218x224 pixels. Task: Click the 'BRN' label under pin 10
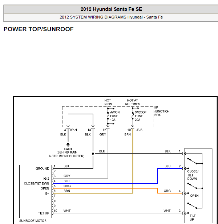click(x=128, y=135)
